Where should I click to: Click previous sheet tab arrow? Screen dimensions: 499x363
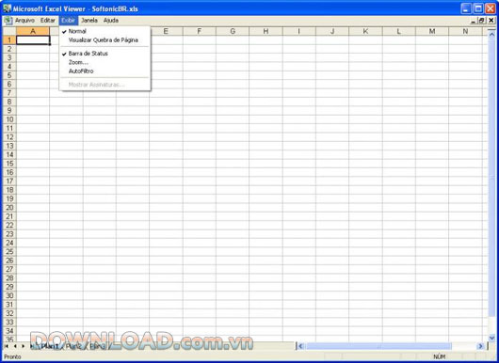(15, 346)
